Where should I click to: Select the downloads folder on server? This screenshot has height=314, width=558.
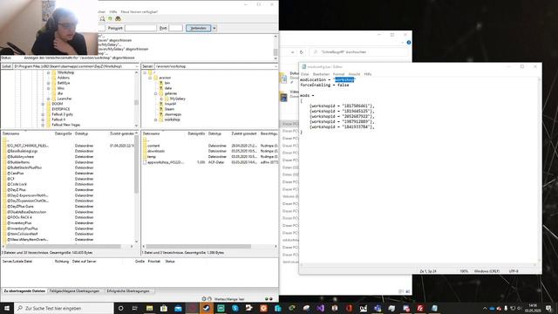tap(156, 151)
